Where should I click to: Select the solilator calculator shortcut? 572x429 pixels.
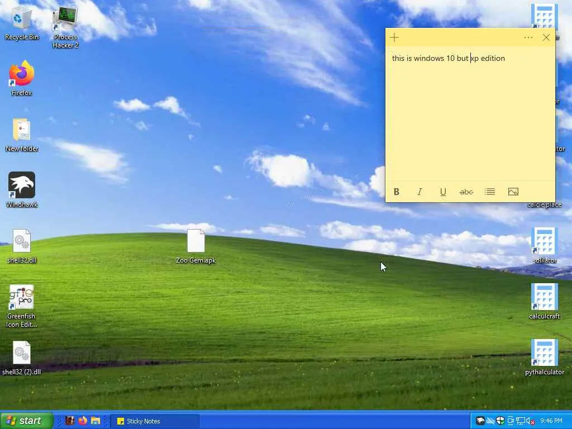544,245
